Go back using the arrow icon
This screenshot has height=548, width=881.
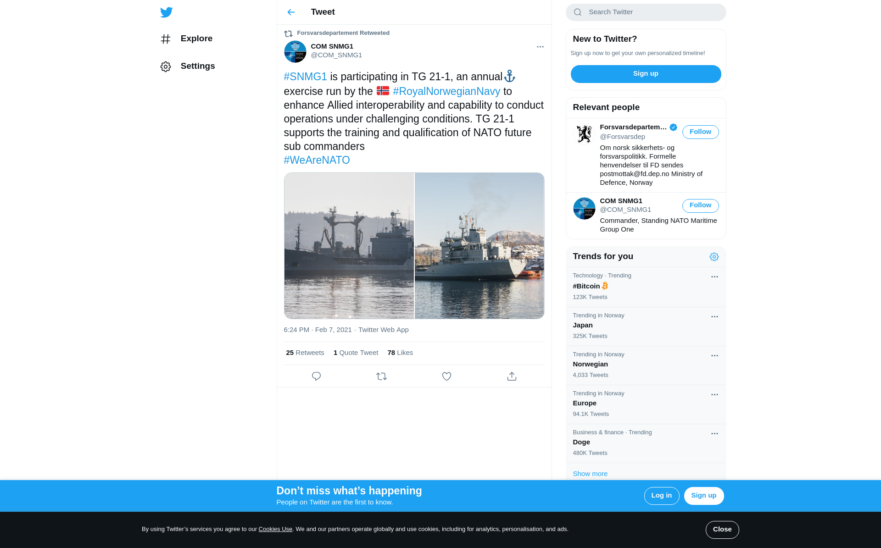291,12
